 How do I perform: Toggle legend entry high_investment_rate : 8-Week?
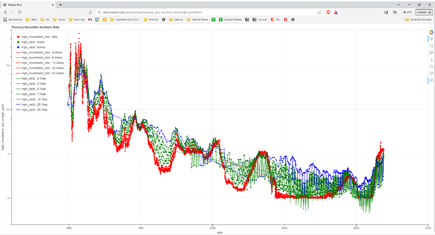(x=39, y=57)
